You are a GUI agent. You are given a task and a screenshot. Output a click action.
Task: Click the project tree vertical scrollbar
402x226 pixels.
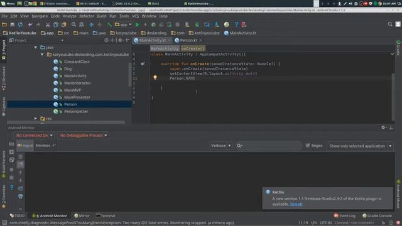(x=130, y=75)
